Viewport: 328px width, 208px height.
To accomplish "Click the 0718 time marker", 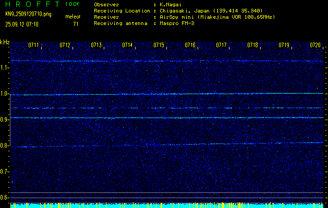I will tap(253, 45).
